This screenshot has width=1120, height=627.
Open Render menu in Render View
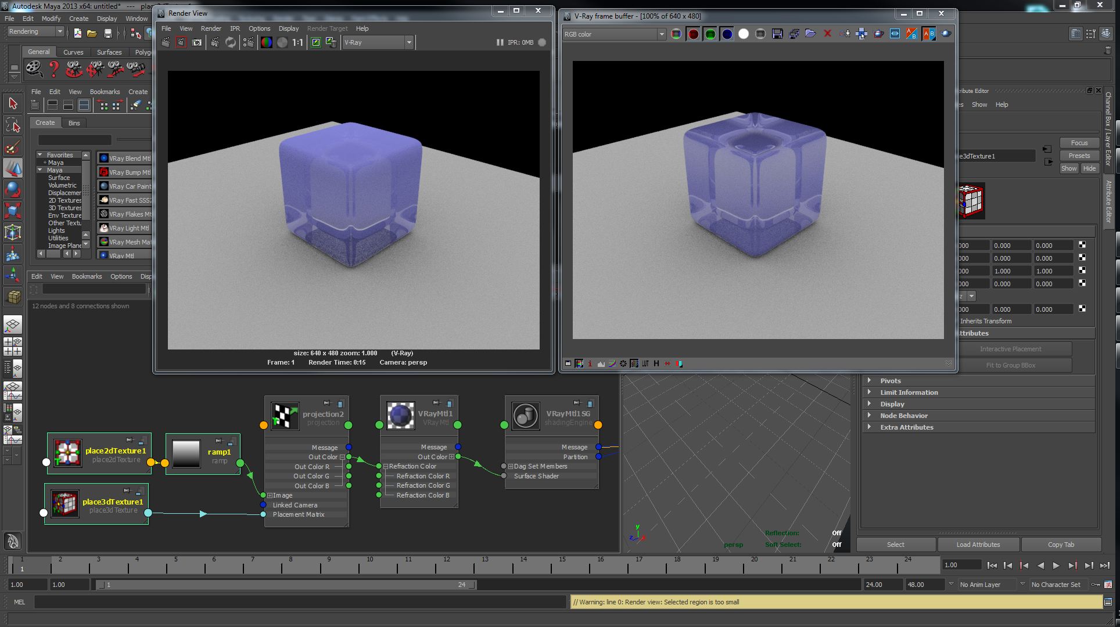click(x=211, y=28)
